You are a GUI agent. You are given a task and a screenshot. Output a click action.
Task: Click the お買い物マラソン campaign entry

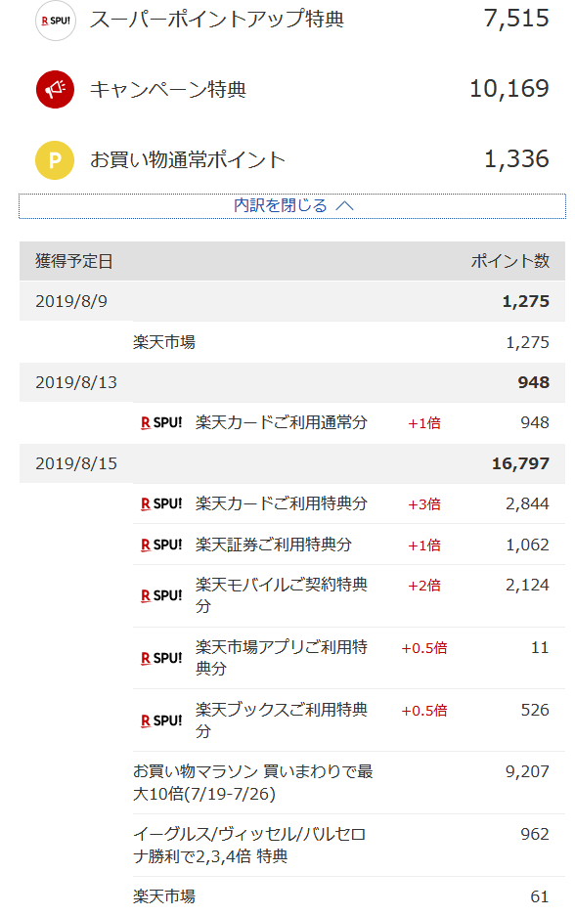tap(253, 783)
